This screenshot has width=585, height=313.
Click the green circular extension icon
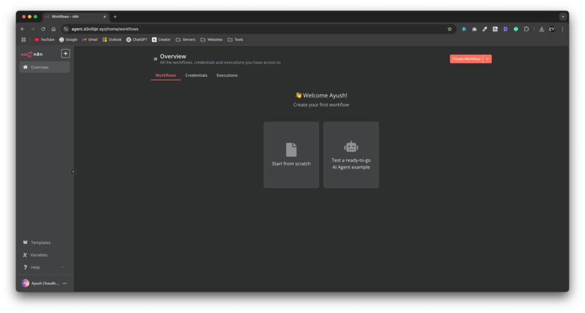click(516, 29)
